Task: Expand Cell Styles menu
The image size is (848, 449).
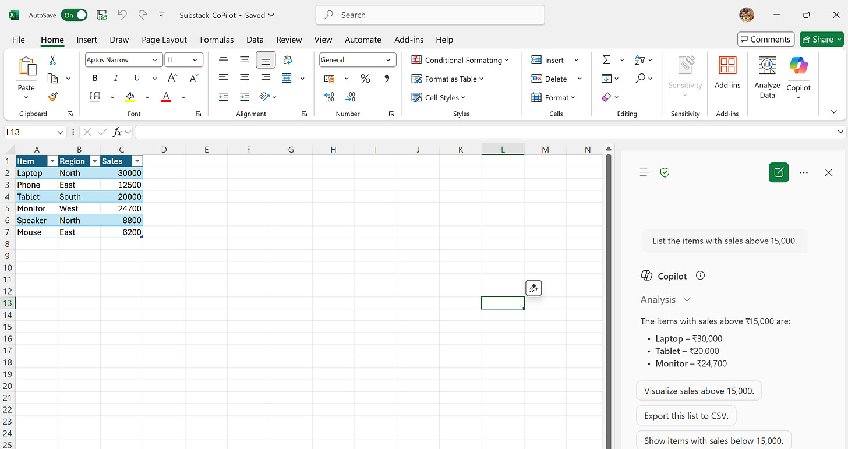Action: 439,97
